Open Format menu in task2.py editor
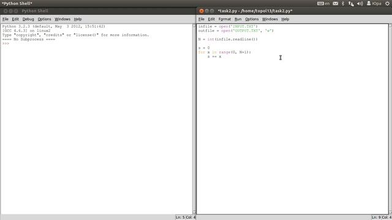The width and height of the screenshot is (392, 220). click(x=225, y=19)
